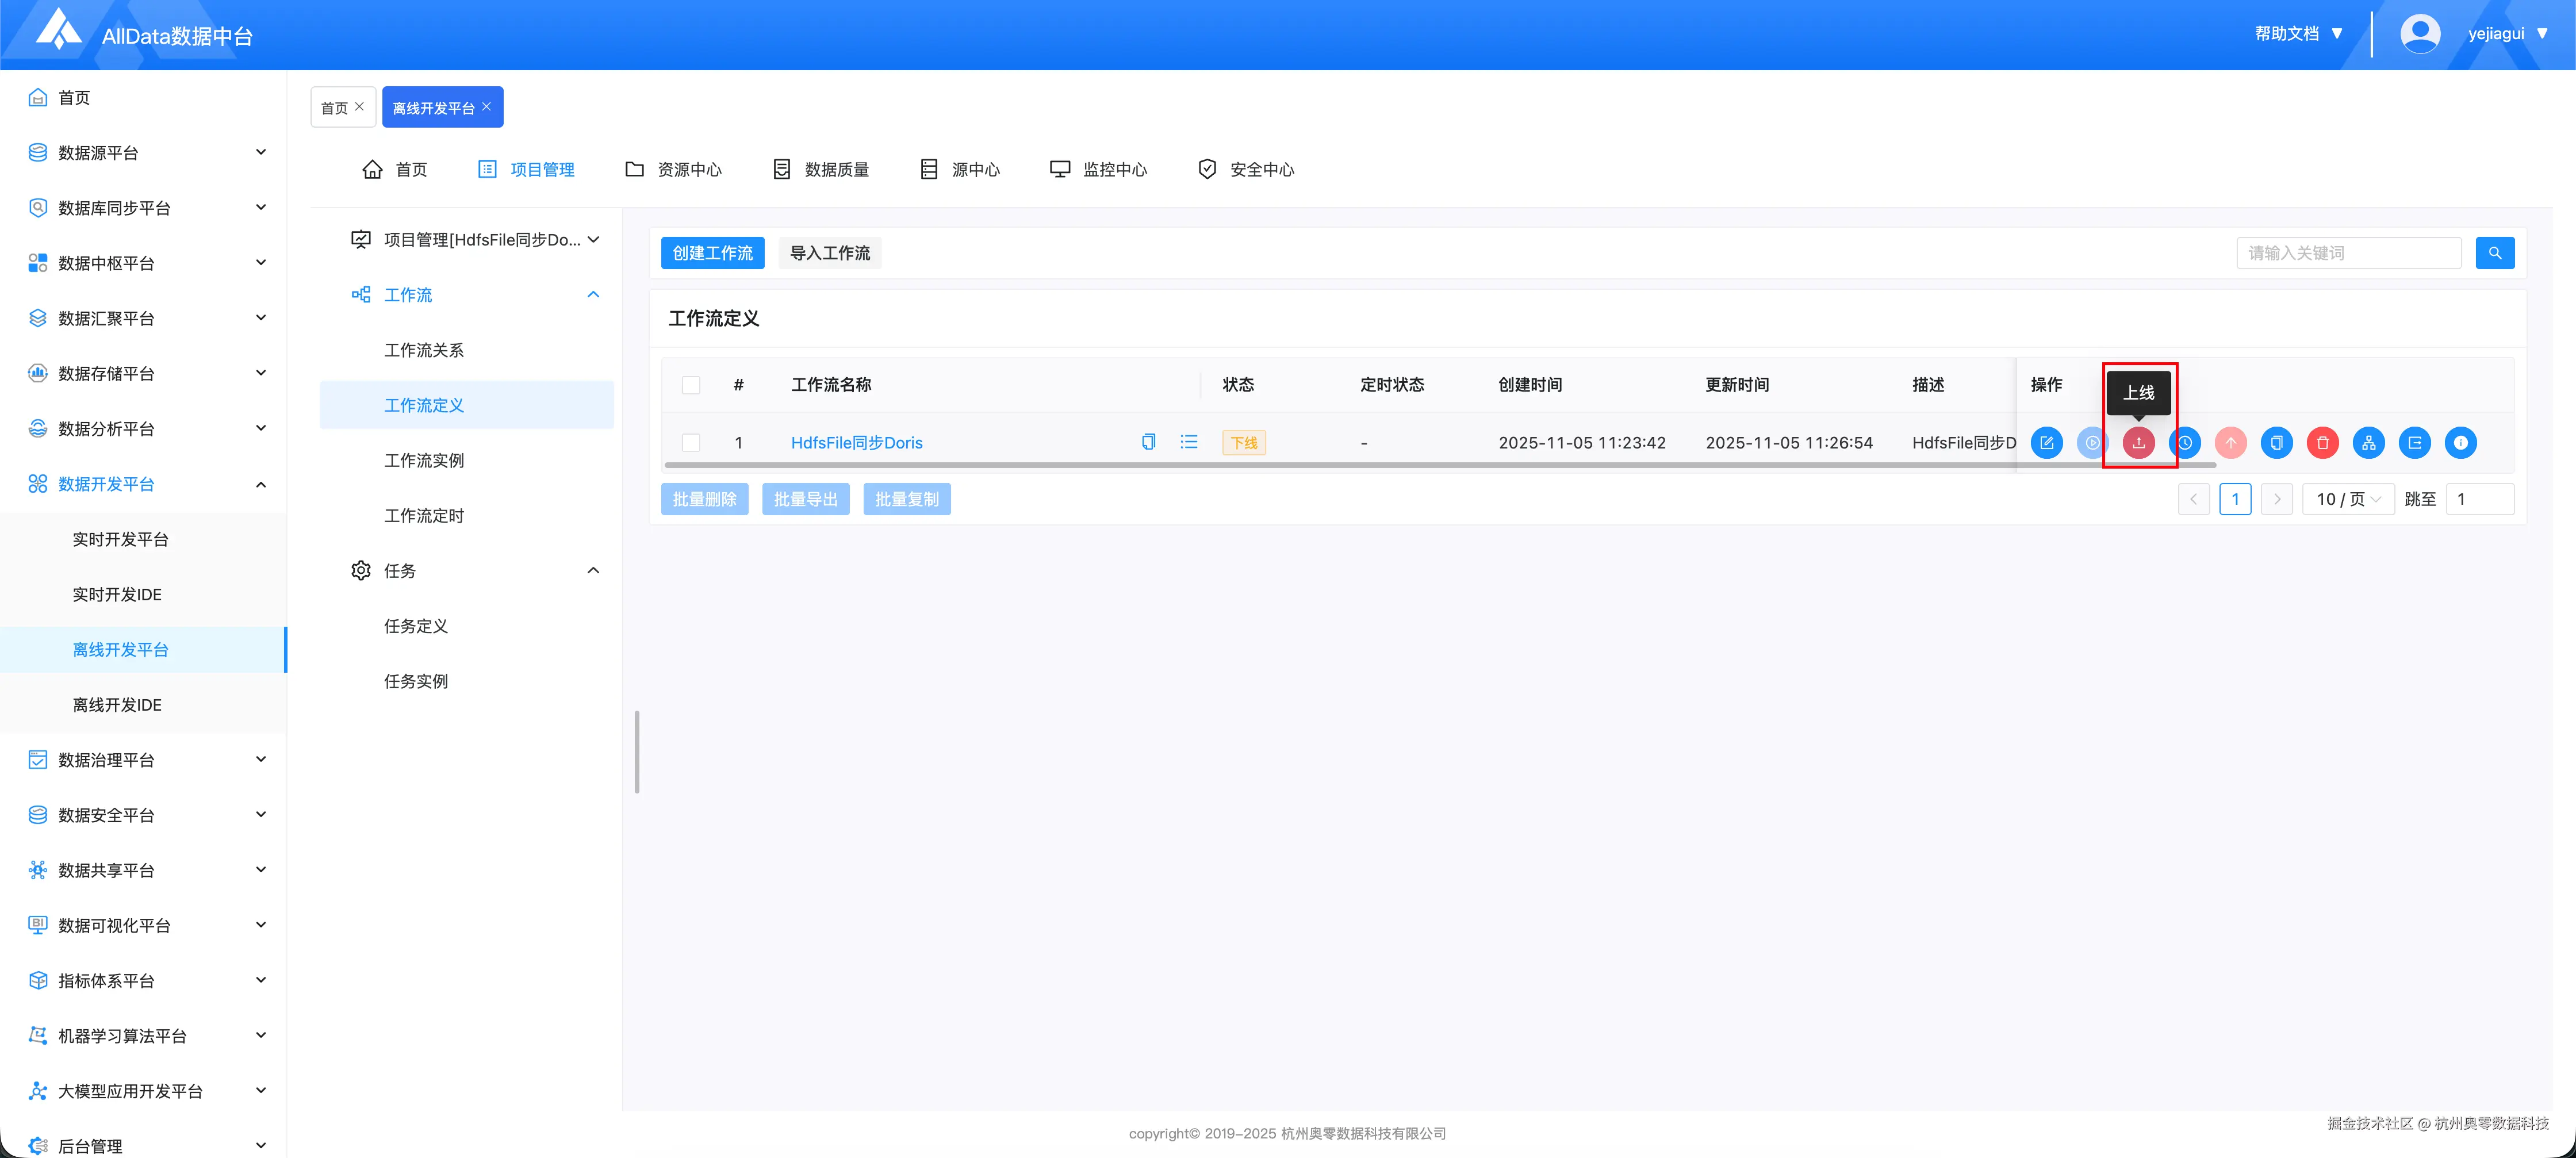The width and height of the screenshot is (2576, 1158).
Task: Click the edit workflow pencil icon
Action: pos(2046,443)
